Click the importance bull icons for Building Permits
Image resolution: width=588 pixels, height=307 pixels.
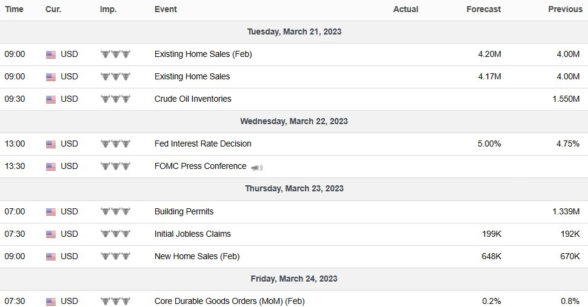point(115,211)
